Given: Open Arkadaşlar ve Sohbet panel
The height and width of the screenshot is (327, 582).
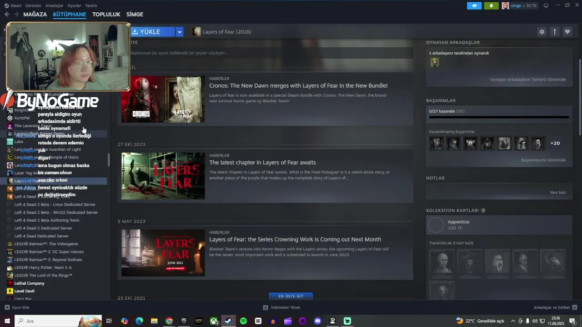Looking at the screenshot, I should 555,307.
